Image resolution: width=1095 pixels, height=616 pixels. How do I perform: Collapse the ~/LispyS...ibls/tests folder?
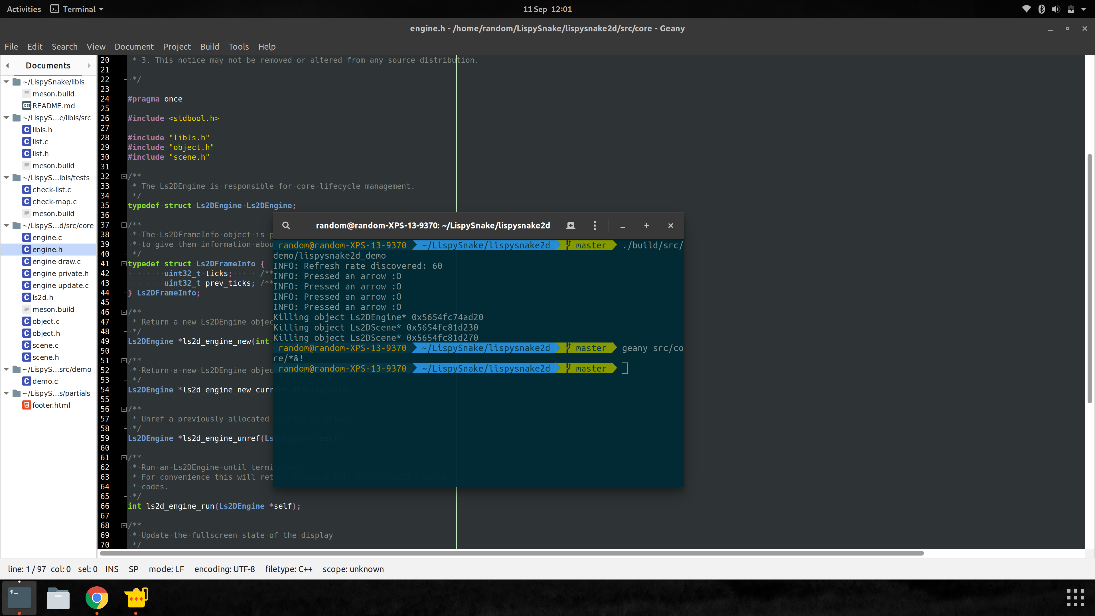point(6,178)
